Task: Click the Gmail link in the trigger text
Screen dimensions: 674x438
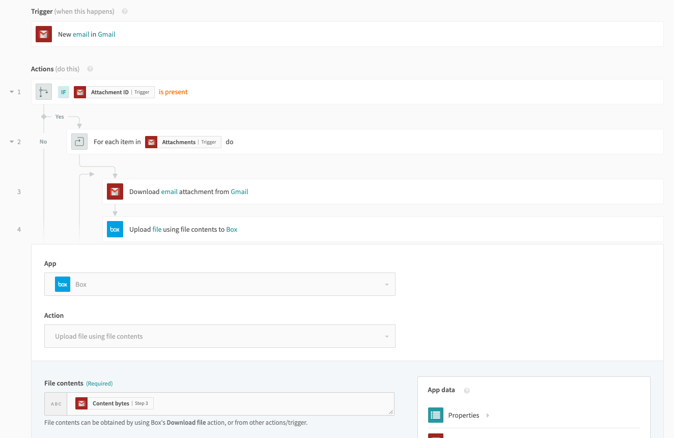Action: click(106, 34)
